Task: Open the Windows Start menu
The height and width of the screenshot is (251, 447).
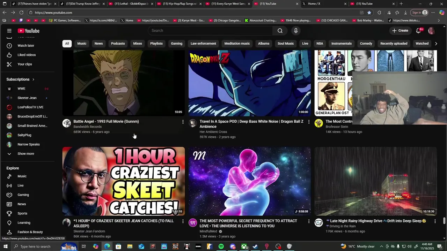Action: coord(5,246)
